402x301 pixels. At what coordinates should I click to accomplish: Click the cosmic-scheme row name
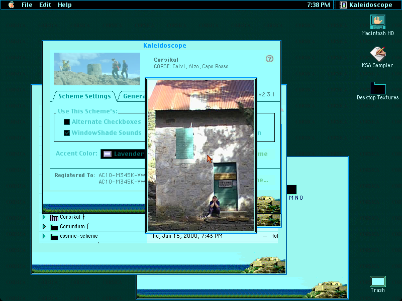tap(79, 236)
